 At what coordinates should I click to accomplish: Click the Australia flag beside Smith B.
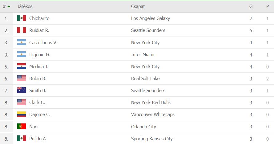[22, 90]
